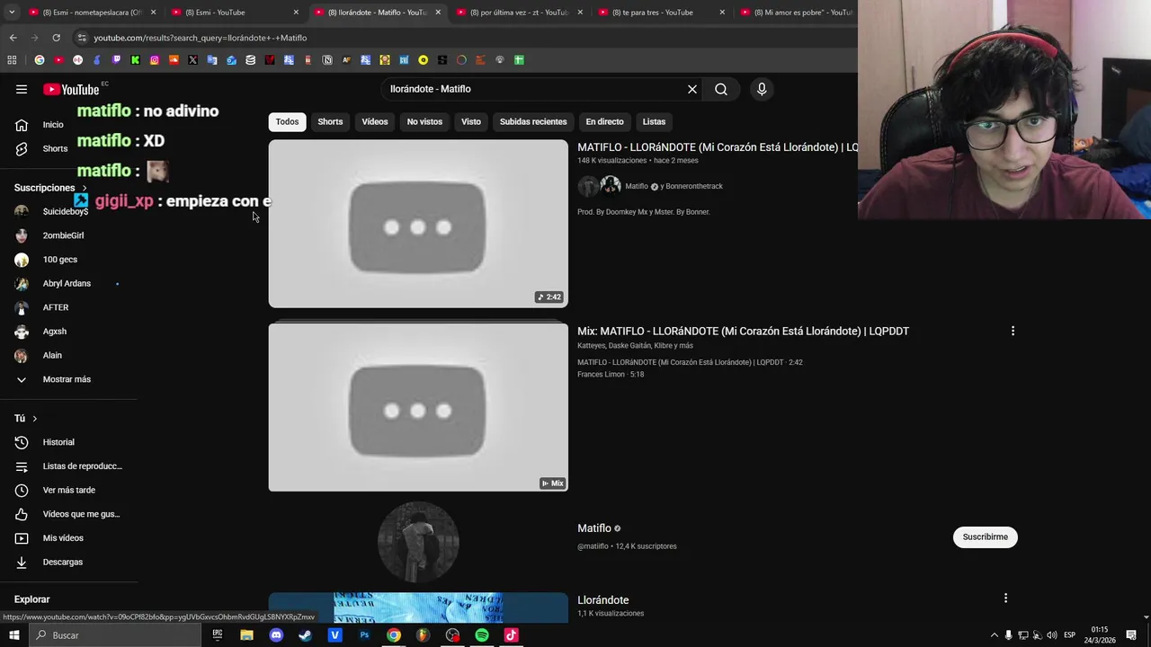Open more options for Llorándote result
The image size is (1151, 647).
tap(1005, 598)
